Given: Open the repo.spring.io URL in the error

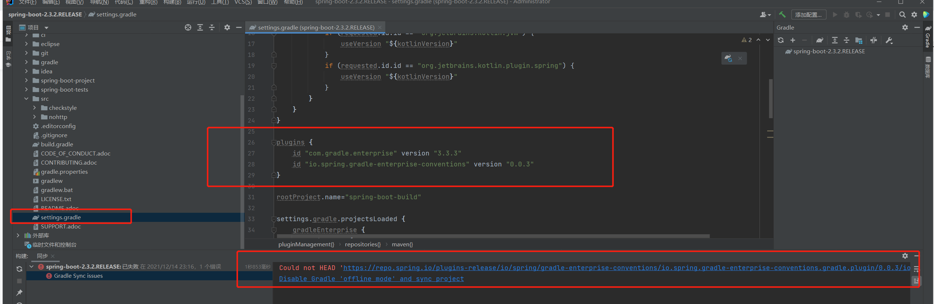Looking at the screenshot, I should [627, 268].
